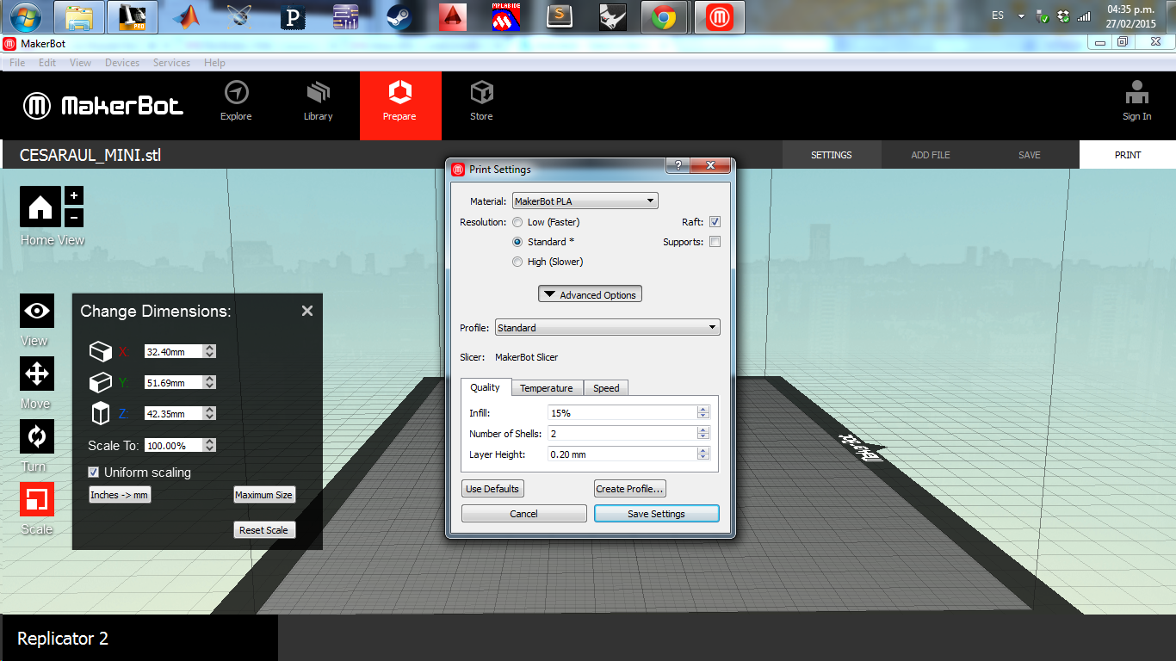The height and width of the screenshot is (661, 1176).
Task: Open Windows Start button
Action: pos(25,16)
